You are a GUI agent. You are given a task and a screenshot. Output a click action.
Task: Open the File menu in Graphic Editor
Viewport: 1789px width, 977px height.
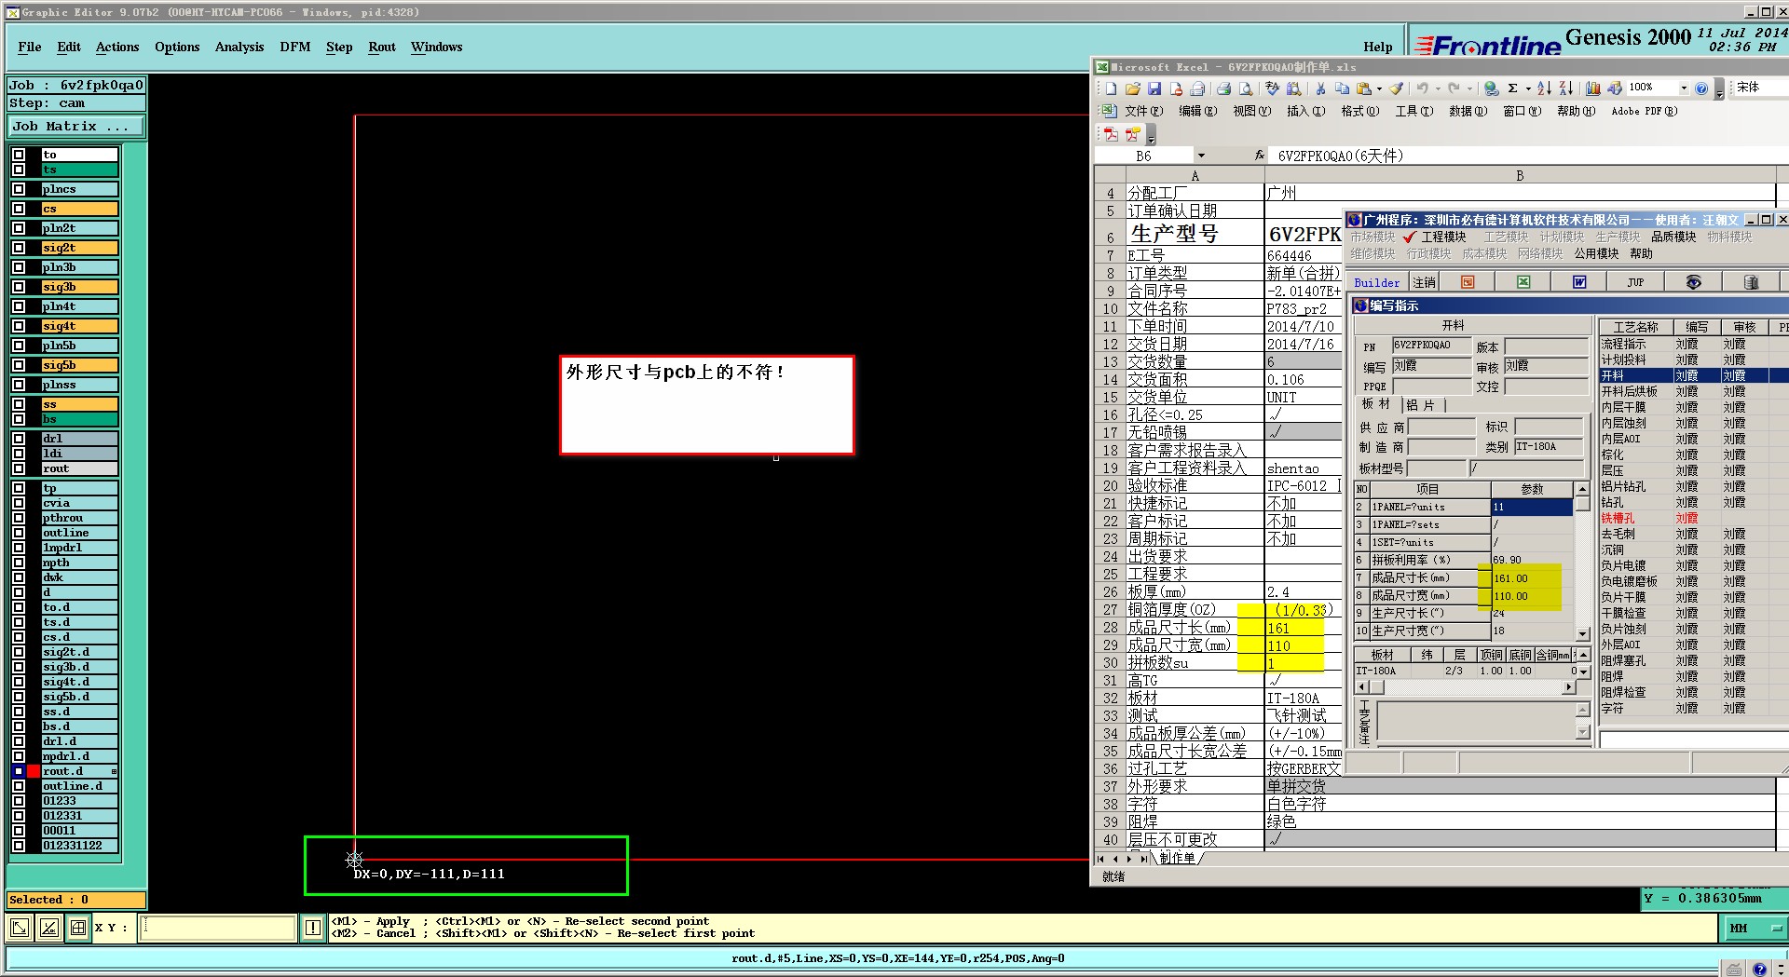[30, 47]
